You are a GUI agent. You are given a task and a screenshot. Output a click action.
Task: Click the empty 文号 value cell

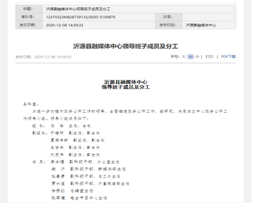pyautogui.click(x=209, y=17)
